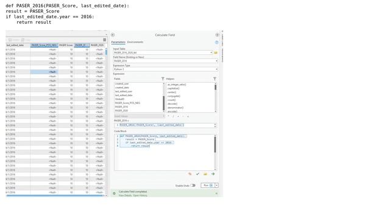Viewport: 390px width, 219px height.
Task: Click the PASER_2016 expression input box
Action: click(x=165, y=125)
